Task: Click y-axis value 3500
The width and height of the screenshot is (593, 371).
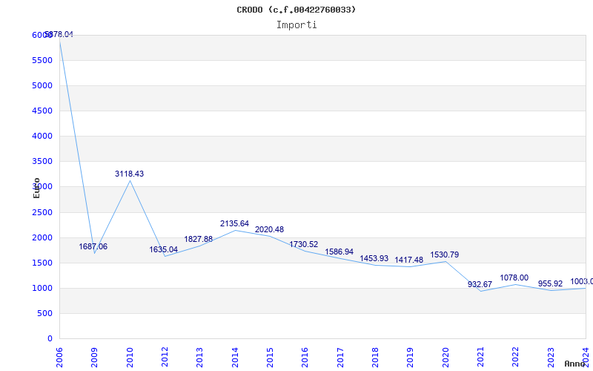Action: 42,161
